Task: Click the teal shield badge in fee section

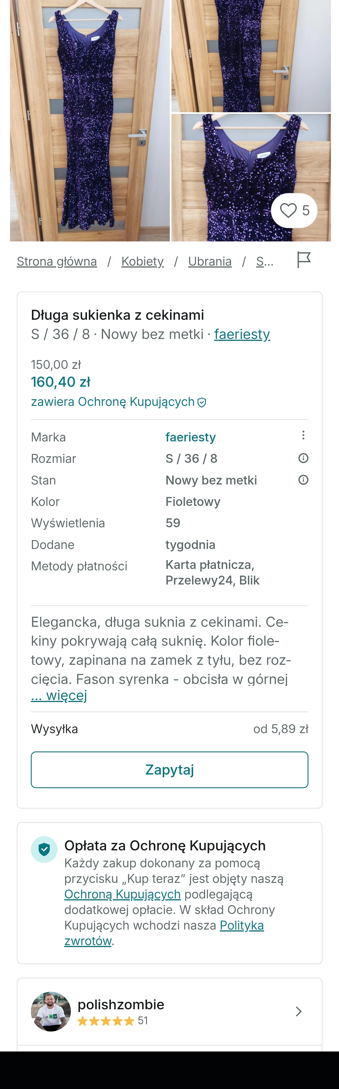Action: coord(44,849)
